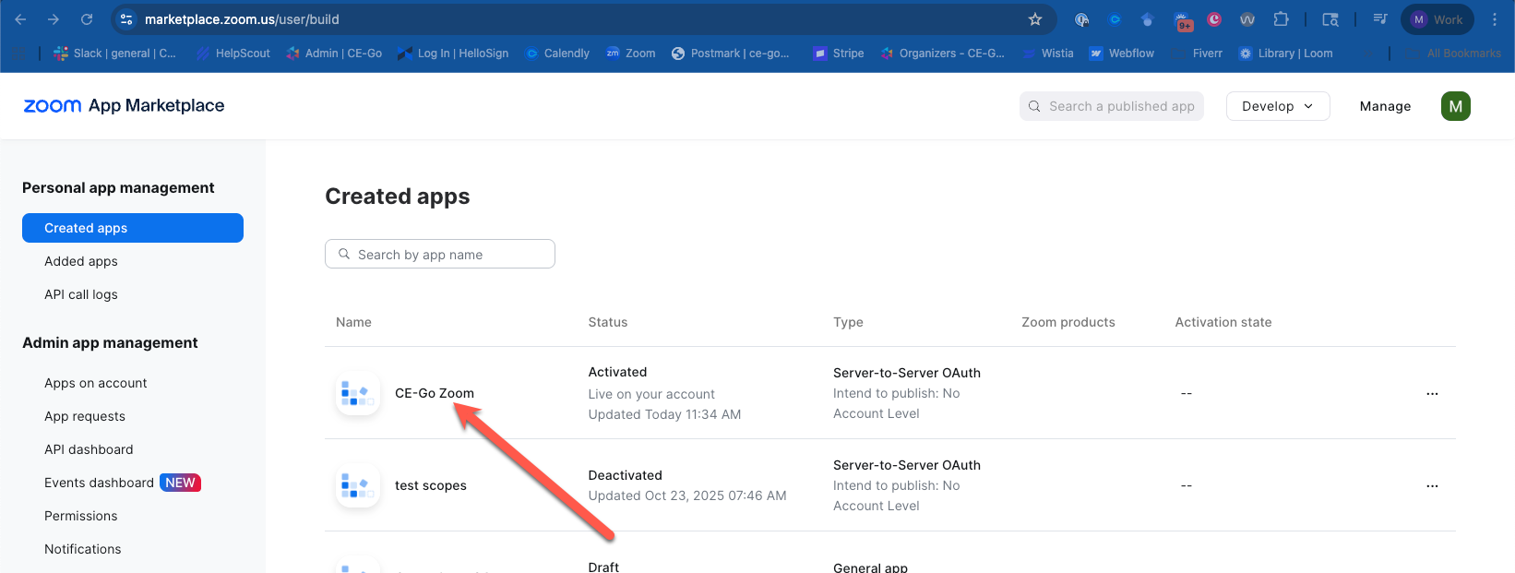This screenshot has height=573, width=1515.
Task: Click the CE-Go Zoom app icon
Action: point(358,393)
